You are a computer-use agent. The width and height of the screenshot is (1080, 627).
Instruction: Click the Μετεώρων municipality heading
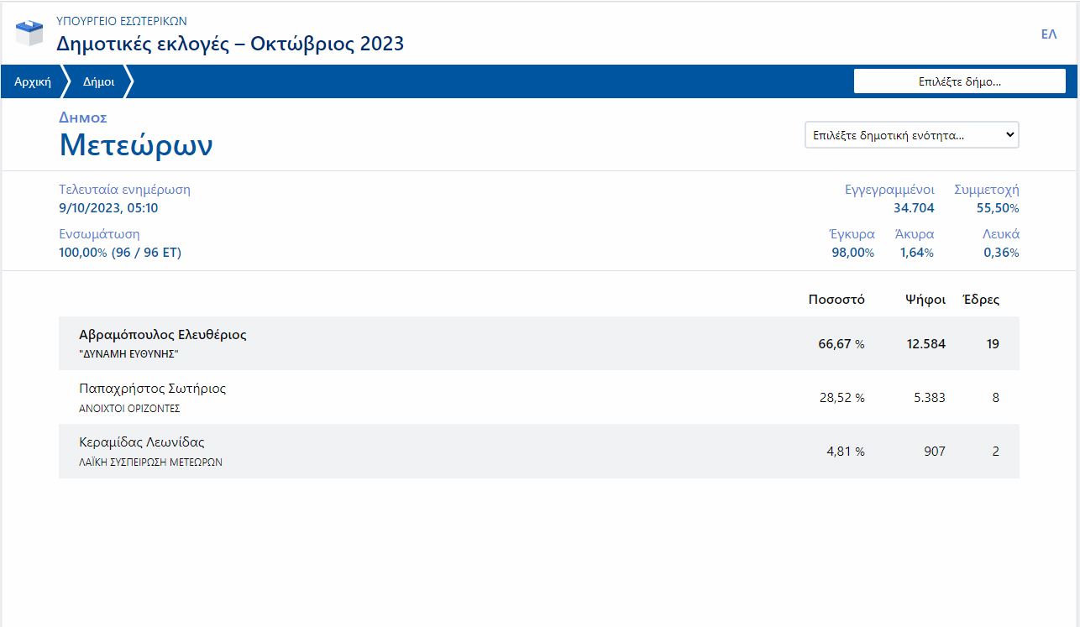point(136,145)
